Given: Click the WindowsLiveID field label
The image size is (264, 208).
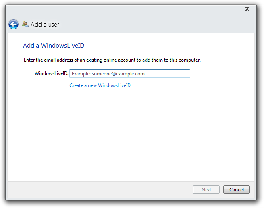Looking at the screenshot, I should (x=51, y=74).
